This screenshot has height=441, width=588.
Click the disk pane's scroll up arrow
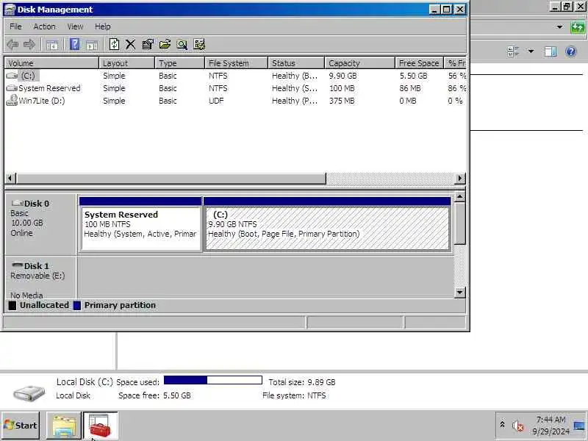(460, 197)
